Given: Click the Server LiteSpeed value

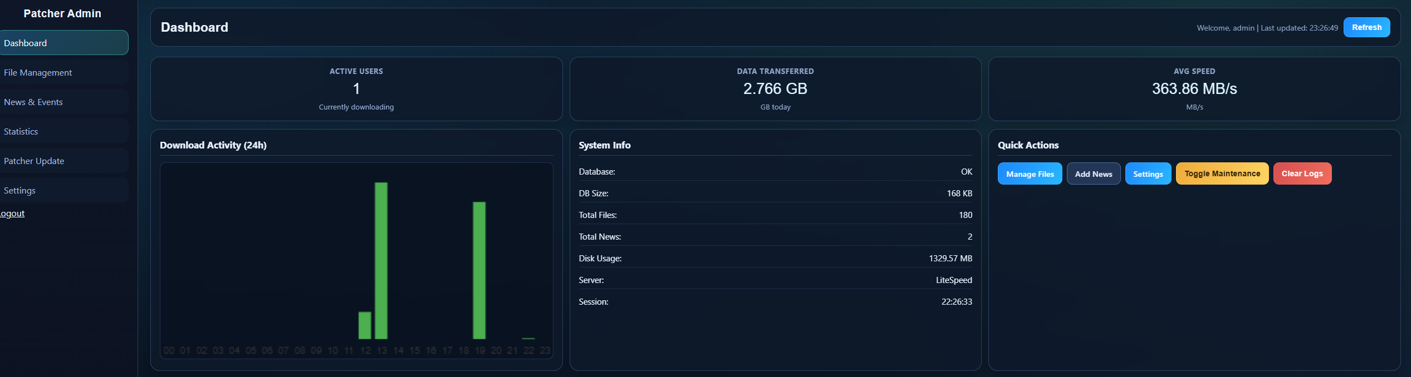Looking at the screenshot, I should coord(954,280).
